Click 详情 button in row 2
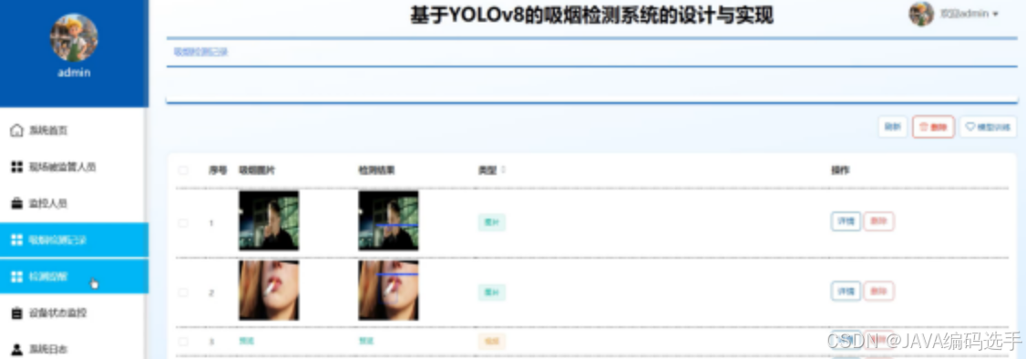This screenshot has height=359, width=1026. [846, 291]
